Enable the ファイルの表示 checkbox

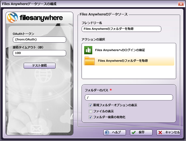90,111
